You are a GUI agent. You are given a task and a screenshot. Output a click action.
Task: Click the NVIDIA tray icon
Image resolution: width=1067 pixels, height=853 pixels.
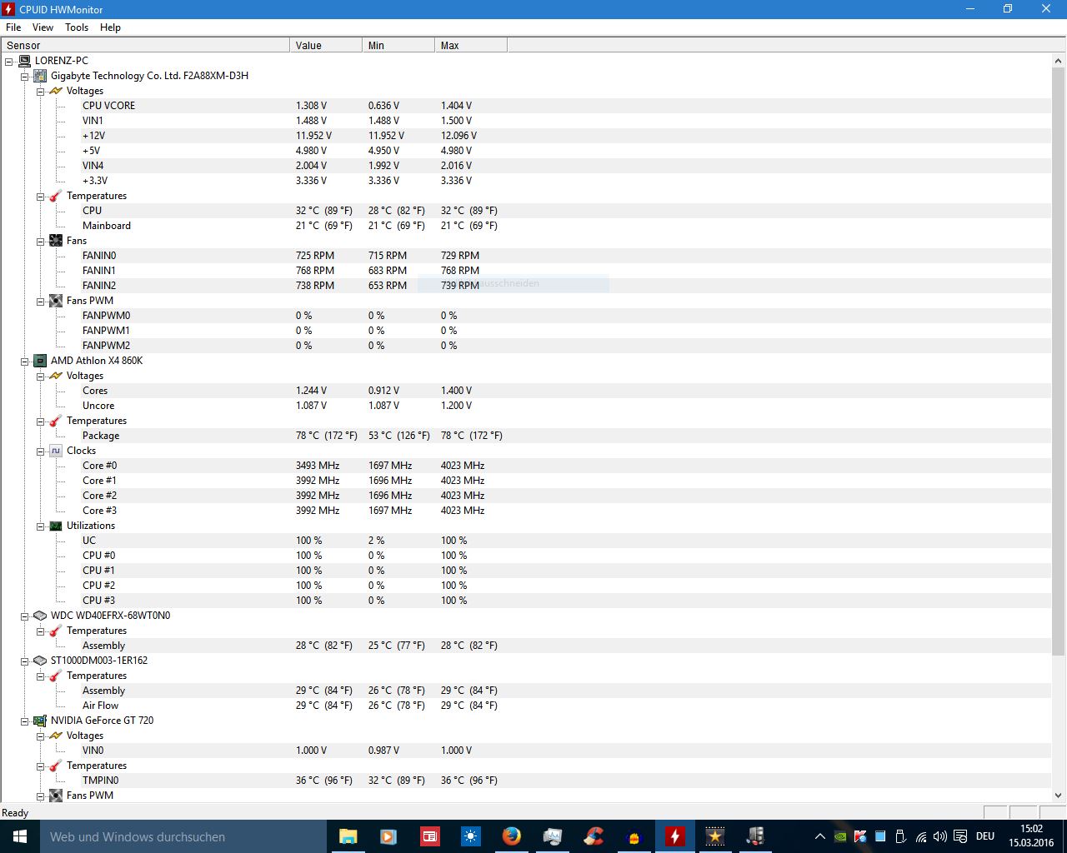[840, 836]
